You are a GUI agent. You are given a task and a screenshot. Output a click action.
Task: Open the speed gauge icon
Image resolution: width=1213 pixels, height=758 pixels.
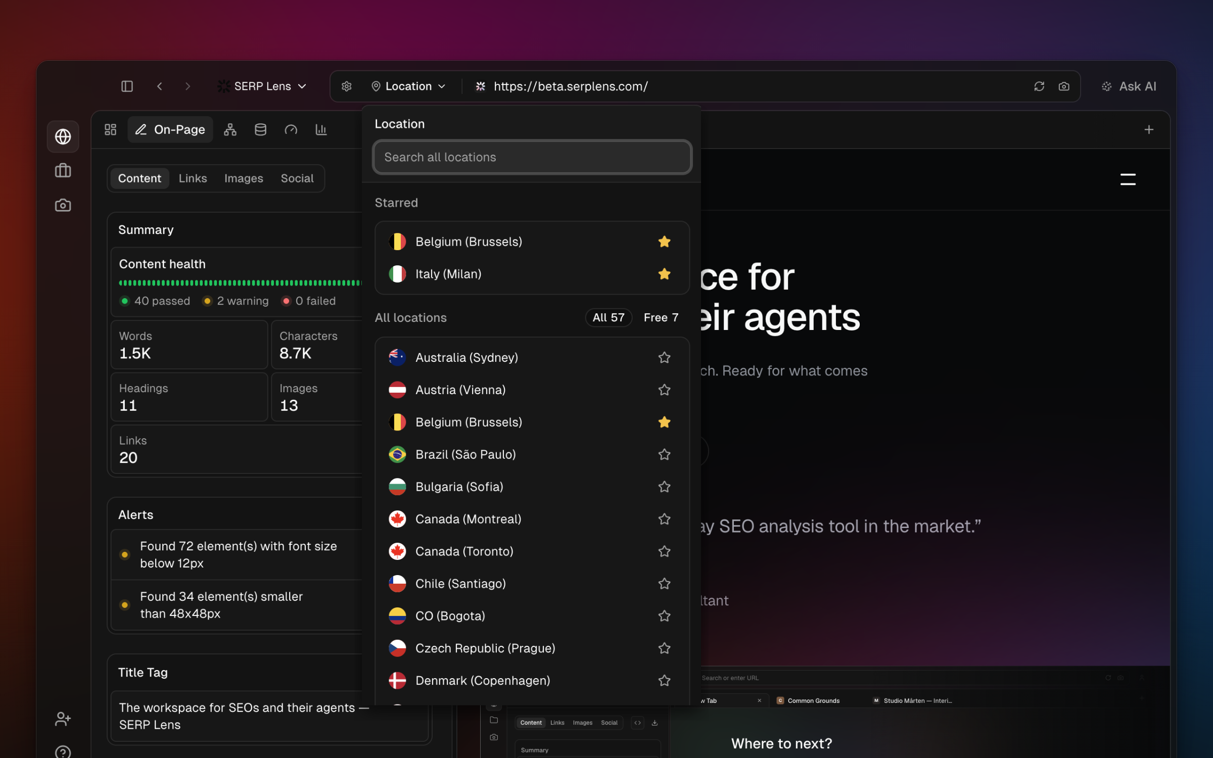click(x=291, y=130)
